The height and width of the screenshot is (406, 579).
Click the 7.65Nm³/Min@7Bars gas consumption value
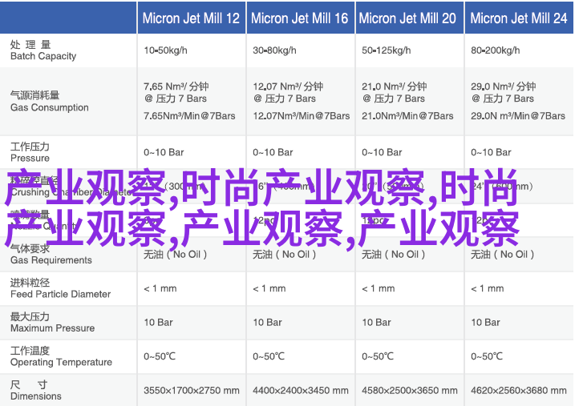(x=189, y=116)
